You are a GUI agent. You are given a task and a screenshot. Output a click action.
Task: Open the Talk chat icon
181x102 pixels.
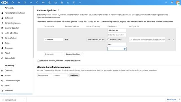(37, 3)
